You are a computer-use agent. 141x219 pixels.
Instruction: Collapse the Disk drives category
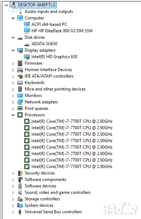click(13, 38)
